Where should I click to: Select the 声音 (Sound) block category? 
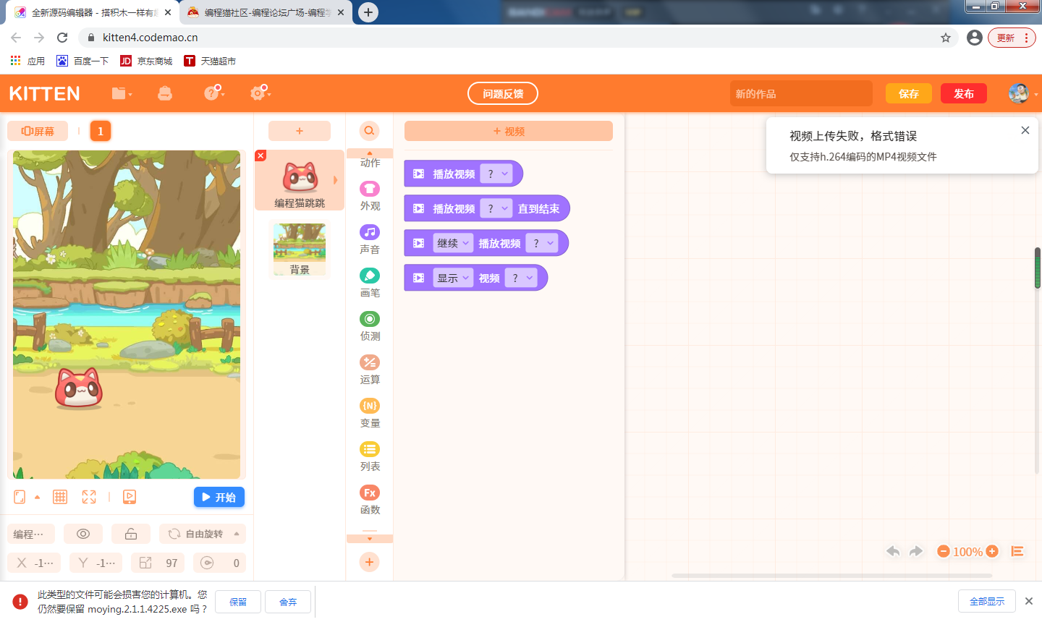pos(370,239)
